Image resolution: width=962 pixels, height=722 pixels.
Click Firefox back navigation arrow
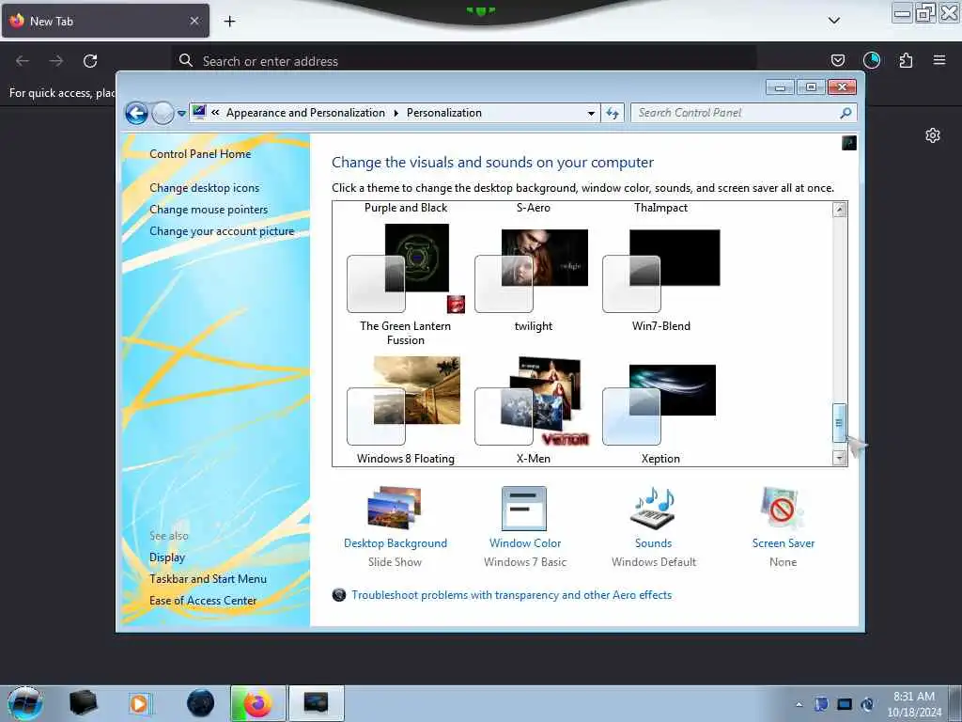[x=23, y=61]
